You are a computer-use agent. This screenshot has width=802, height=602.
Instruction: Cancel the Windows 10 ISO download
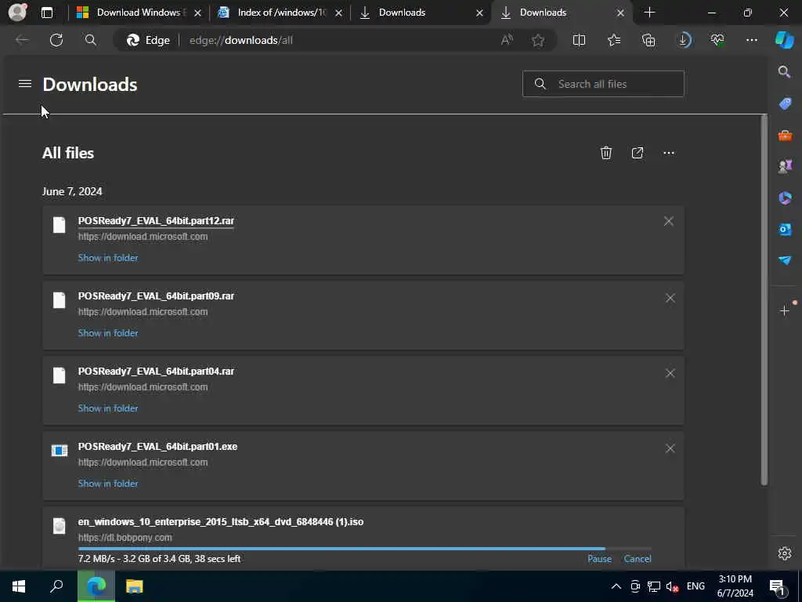click(x=638, y=558)
